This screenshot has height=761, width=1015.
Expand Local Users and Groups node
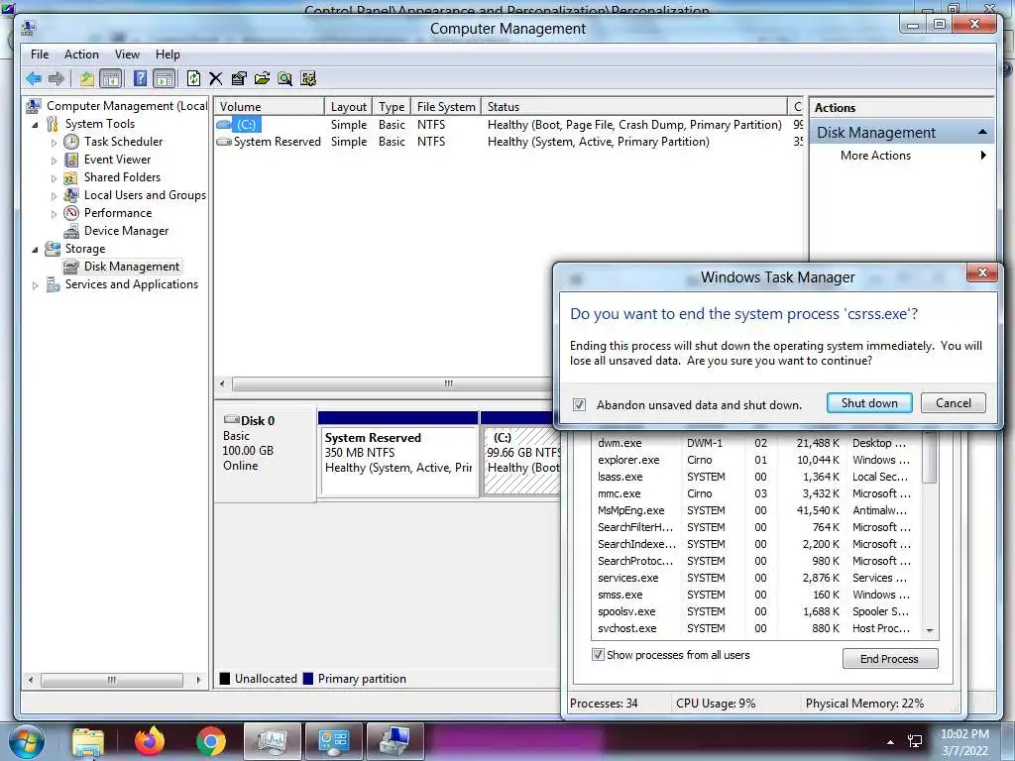54,196
